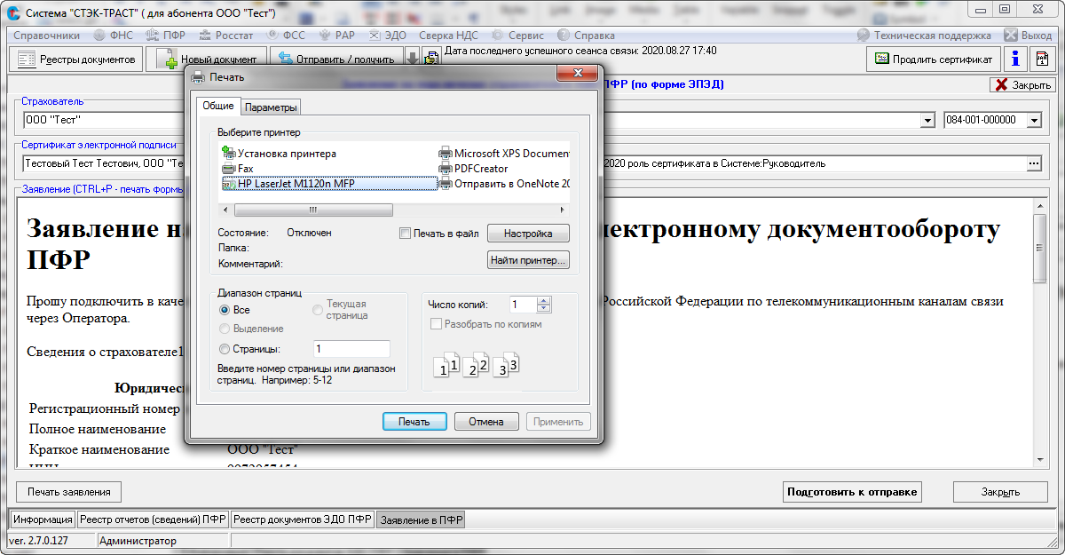Viewport: 1065px width, 555px height.
Task: Click the Подготовить к отправке button
Action: point(852,492)
